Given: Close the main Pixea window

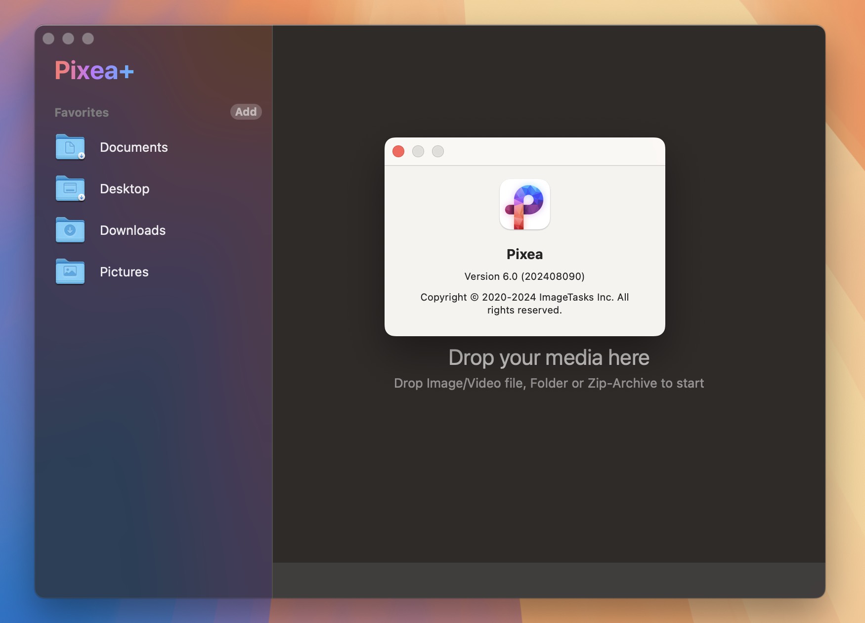Looking at the screenshot, I should click(x=48, y=39).
